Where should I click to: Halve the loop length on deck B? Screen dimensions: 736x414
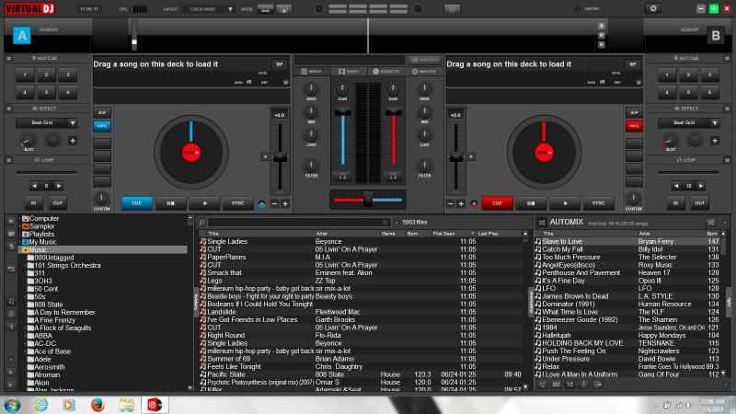676,186
